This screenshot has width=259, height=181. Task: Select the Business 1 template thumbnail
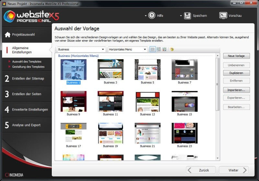[x=73, y=69]
